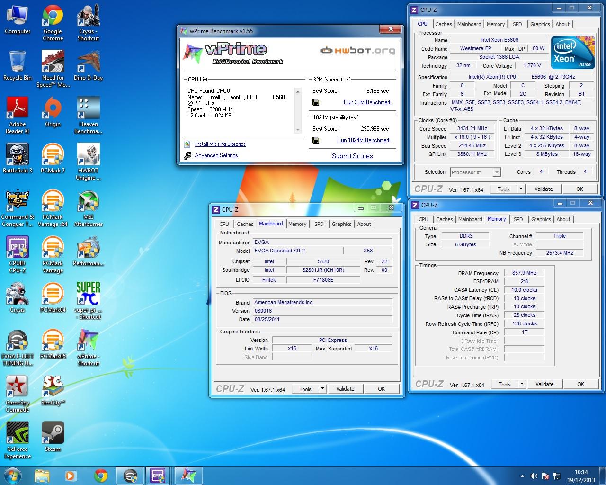The height and width of the screenshot is (485, 606).
Task: Open the wPrime - Shortcut desktop icon
Action: [89, 348]
